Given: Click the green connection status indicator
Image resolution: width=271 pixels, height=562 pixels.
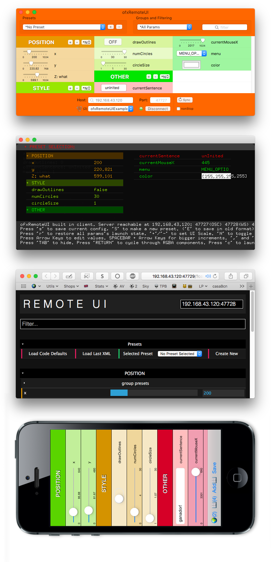Looking at the screenshot, I should pos(141,109).
